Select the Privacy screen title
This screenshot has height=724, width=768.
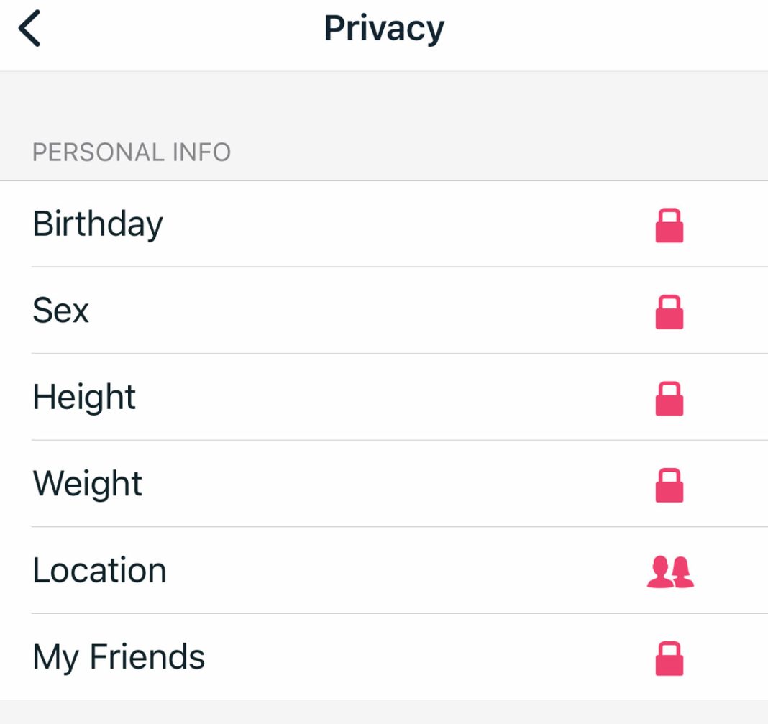[384, 27]
